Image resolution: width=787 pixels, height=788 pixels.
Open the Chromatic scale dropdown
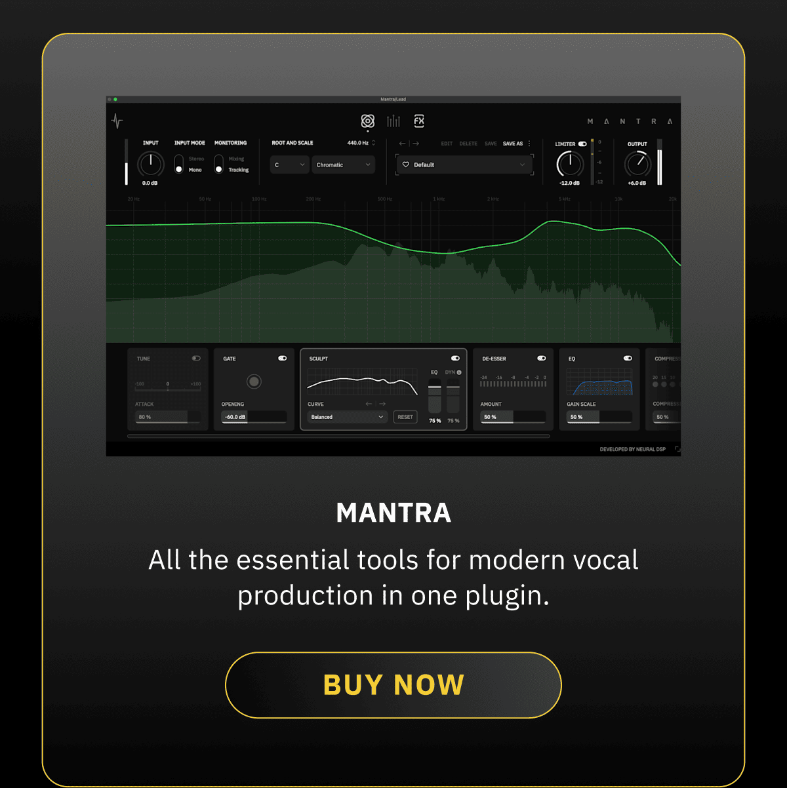pos(343,165)
